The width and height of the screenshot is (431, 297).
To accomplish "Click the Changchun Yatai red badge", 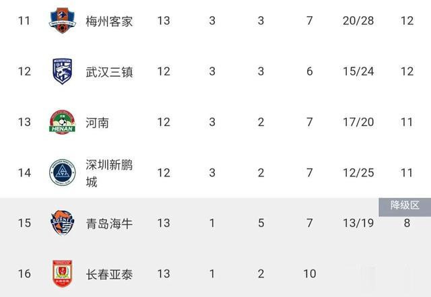I will [63, 273].
